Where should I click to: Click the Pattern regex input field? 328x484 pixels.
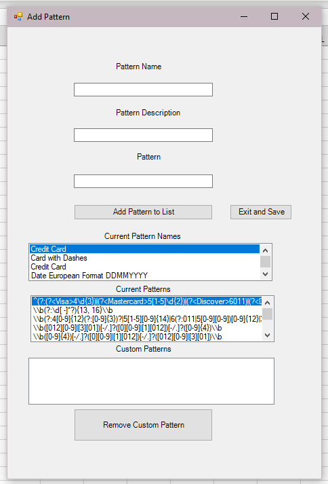143,181
